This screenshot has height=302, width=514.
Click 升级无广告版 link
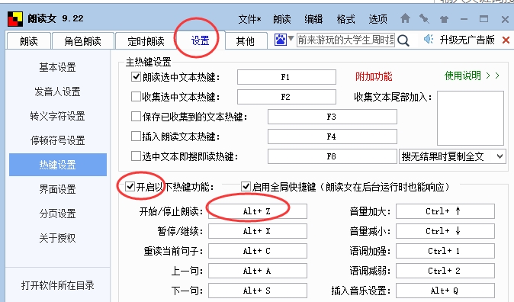pyautogui.click(x=467, y=40)
